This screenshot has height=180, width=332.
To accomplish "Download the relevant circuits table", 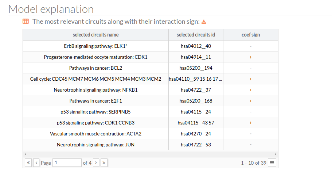I will coord(204,22).
